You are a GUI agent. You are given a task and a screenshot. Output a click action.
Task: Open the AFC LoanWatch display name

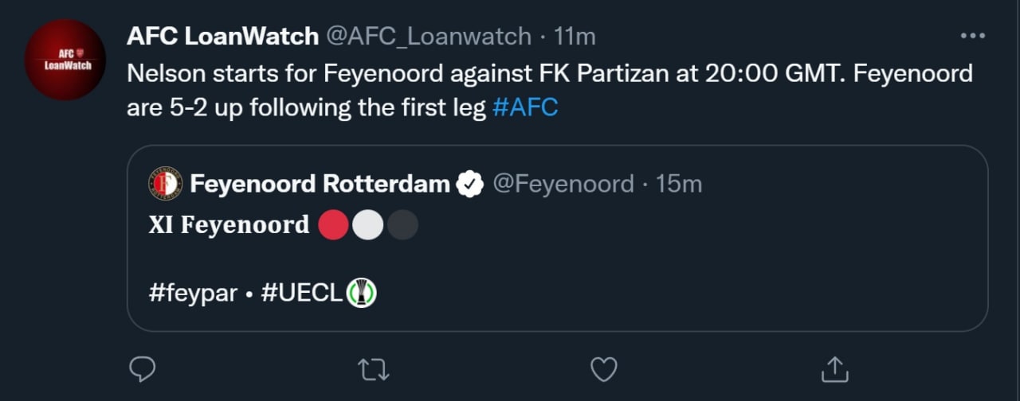click(x=222, y=37)
